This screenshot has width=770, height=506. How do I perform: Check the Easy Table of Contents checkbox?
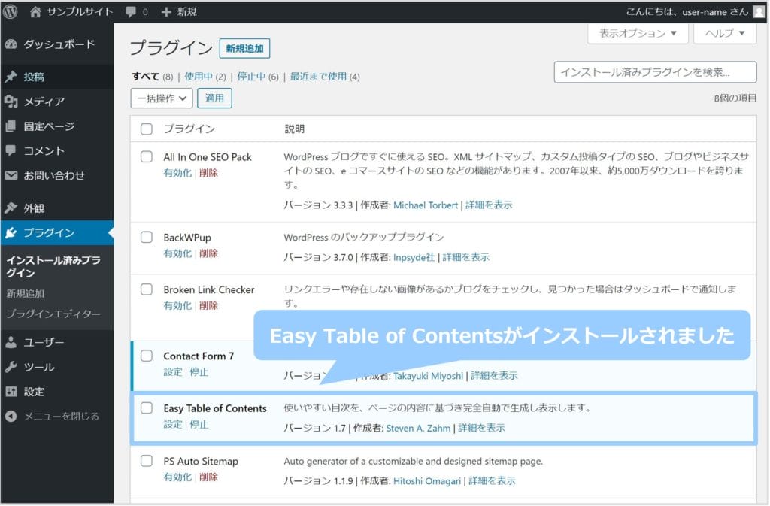(x=147, y=408)
